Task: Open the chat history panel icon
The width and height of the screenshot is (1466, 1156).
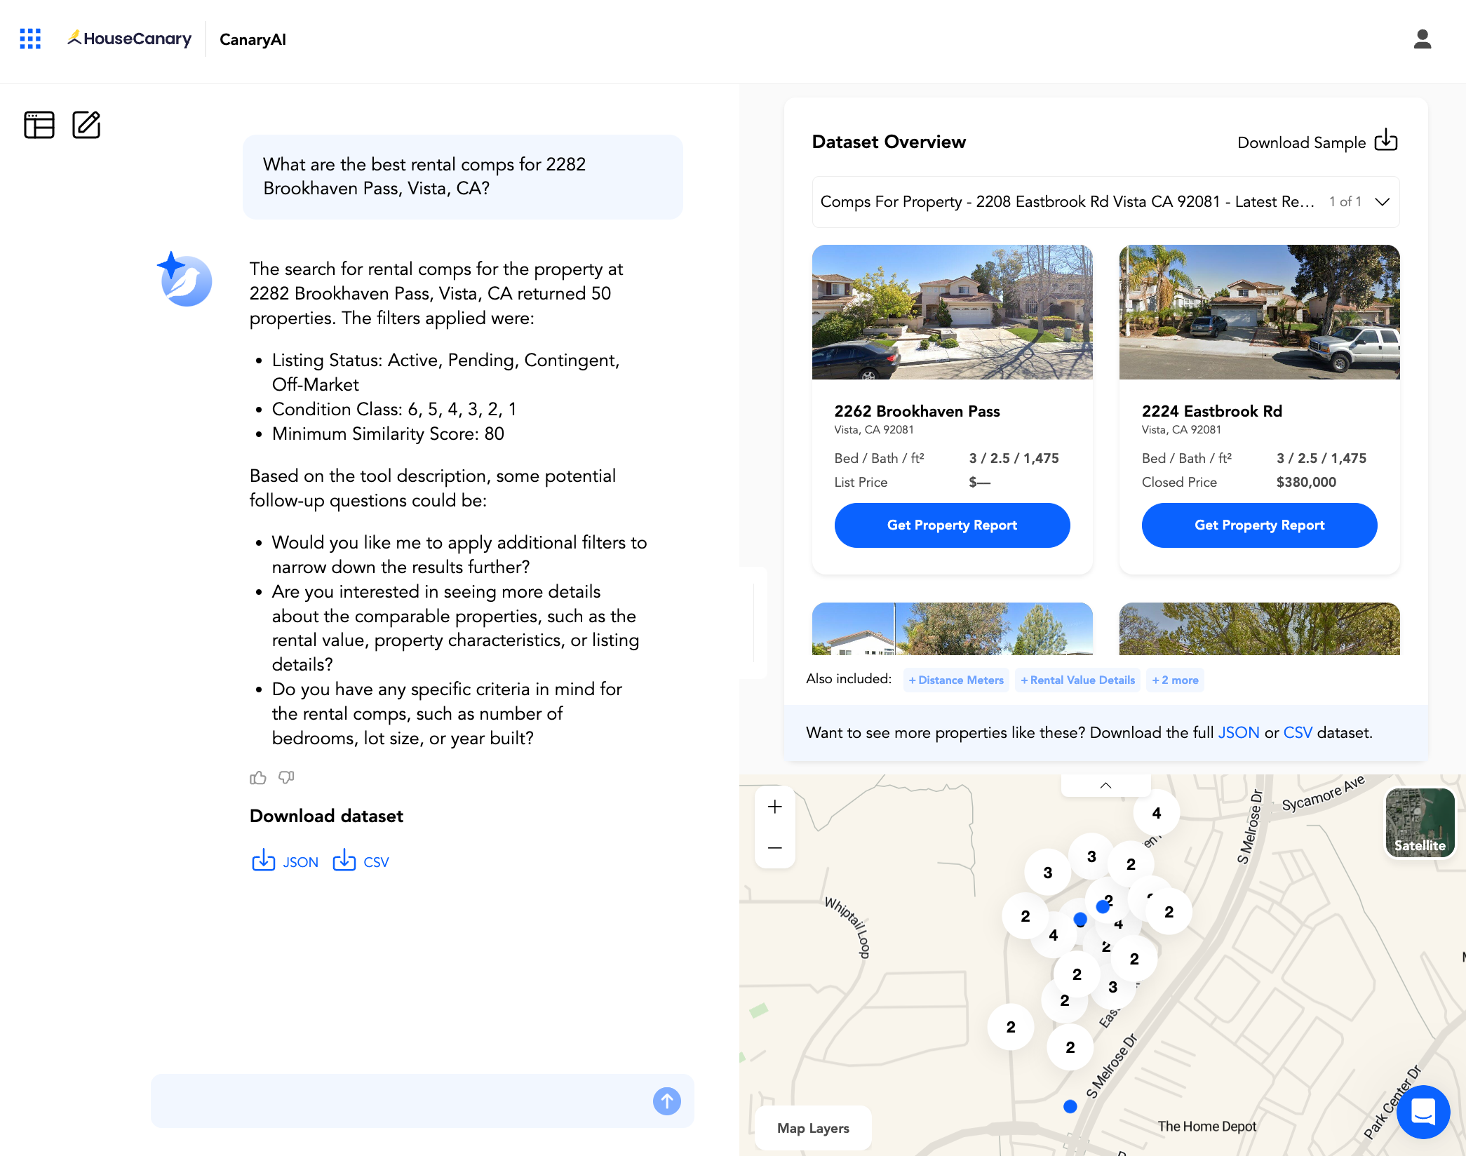Action: point(39,125)
